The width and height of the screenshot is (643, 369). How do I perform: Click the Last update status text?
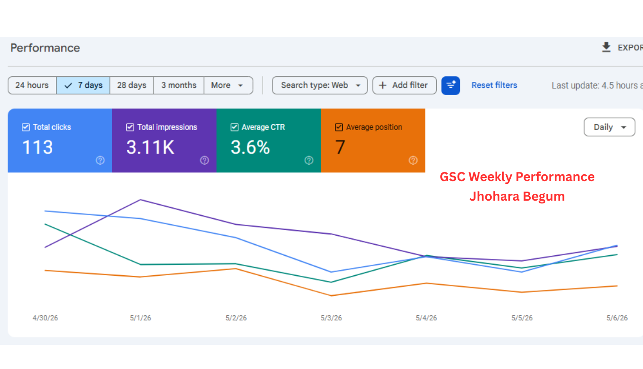(x=597, y=85)
